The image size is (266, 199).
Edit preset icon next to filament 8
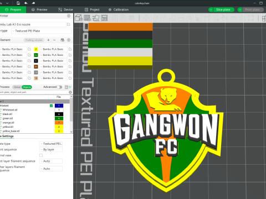pyautogui.click(x=70, y=66)
